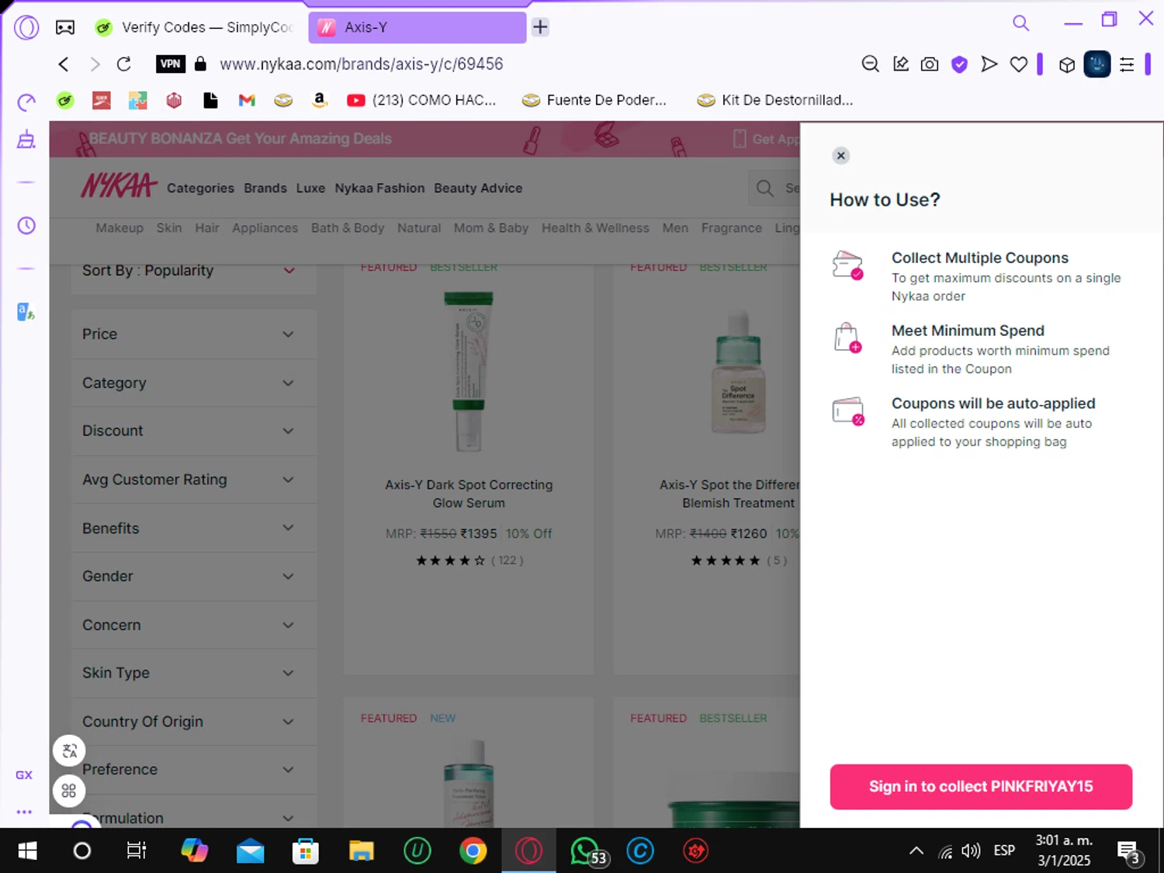
Task: Select the Fragrance category
Action: point(732,227)
